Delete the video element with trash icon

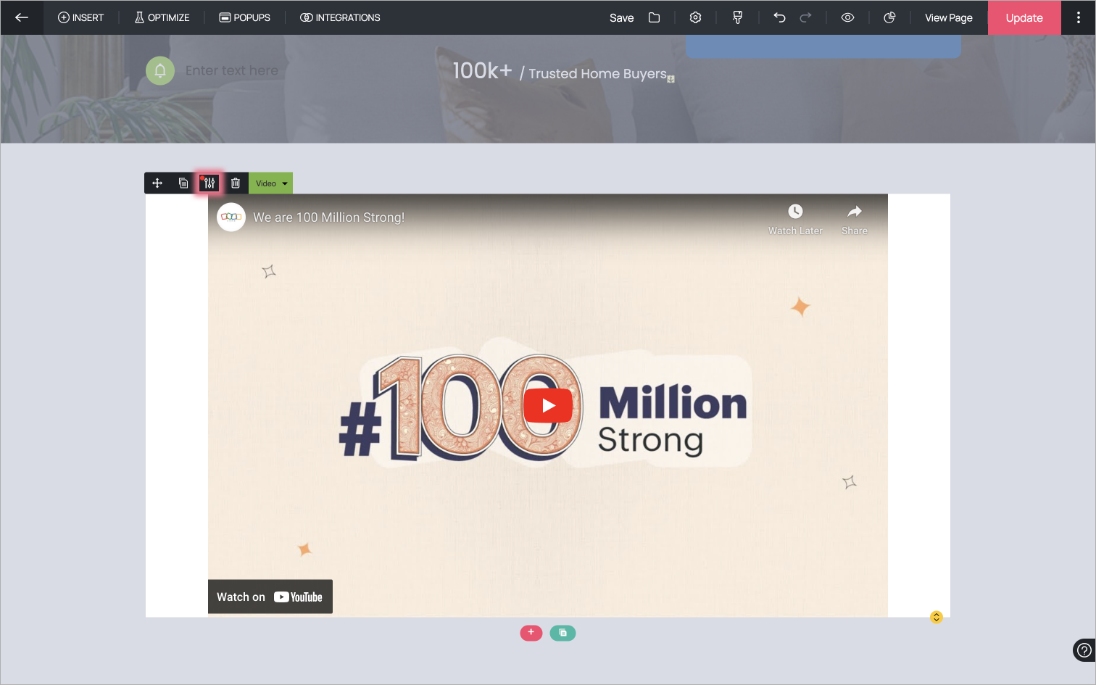236,183
